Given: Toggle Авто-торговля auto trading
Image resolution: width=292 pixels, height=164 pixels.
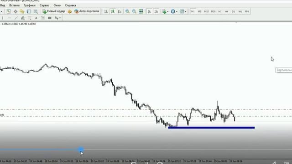Looking at the screenshot, I should [x=87, y=11].
